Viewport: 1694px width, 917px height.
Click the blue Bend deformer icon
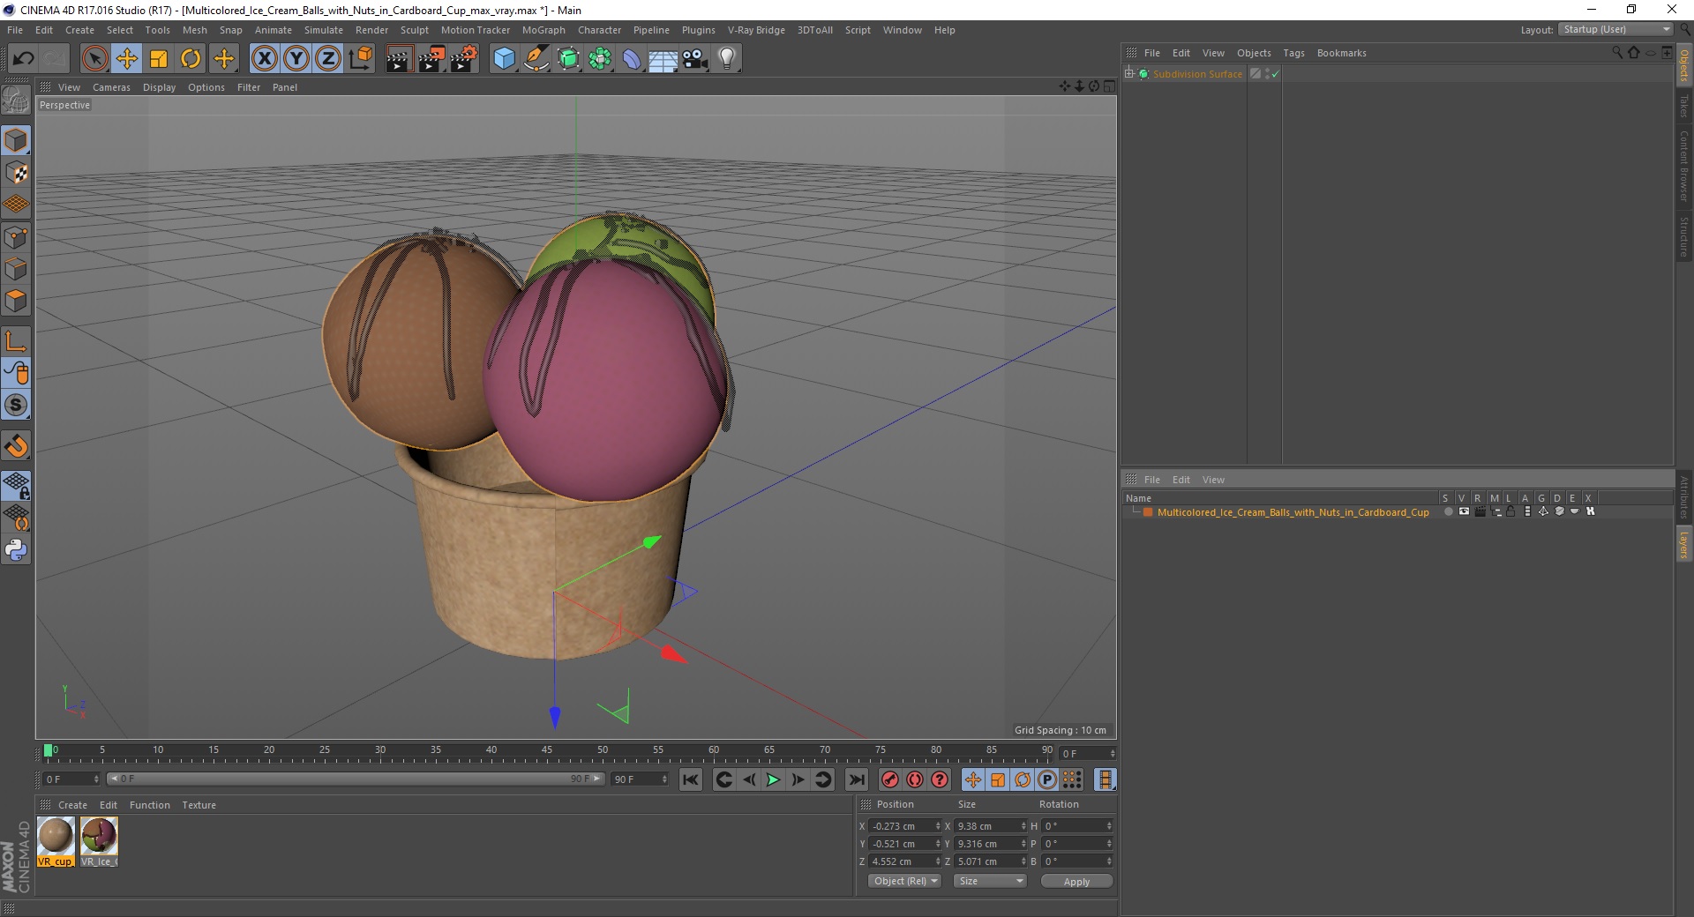click(x=632, y=59)
